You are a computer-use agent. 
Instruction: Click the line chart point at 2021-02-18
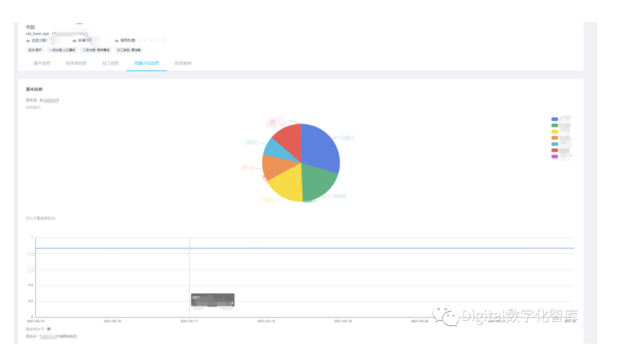pyautogui.click(x=266, y=248)
